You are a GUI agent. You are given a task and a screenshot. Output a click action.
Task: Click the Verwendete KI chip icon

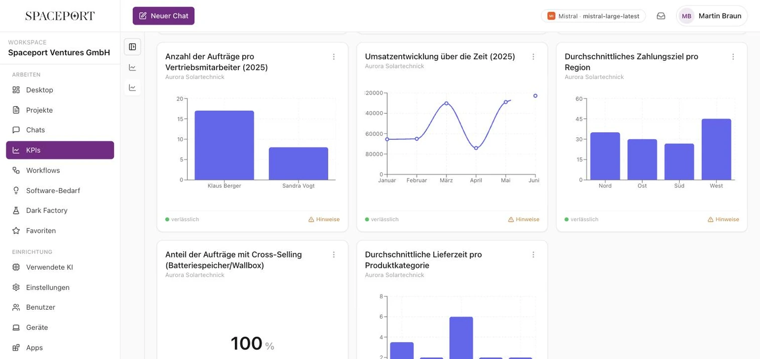point(16,267)
